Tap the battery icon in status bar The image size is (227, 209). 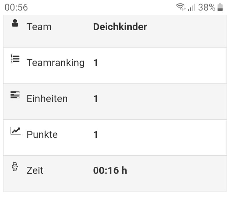[220, 7]
